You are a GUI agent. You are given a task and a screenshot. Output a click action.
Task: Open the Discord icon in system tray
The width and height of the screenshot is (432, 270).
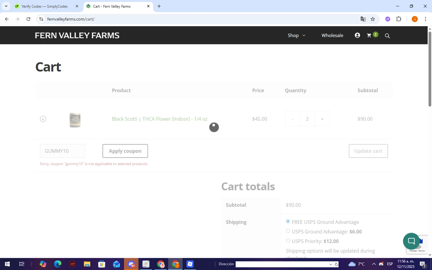tap(381, 264)
